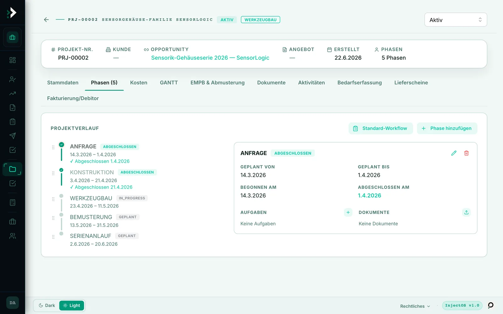Select the Phasen (5) tab
Screen dimensions: 503x314
[104, 83]
